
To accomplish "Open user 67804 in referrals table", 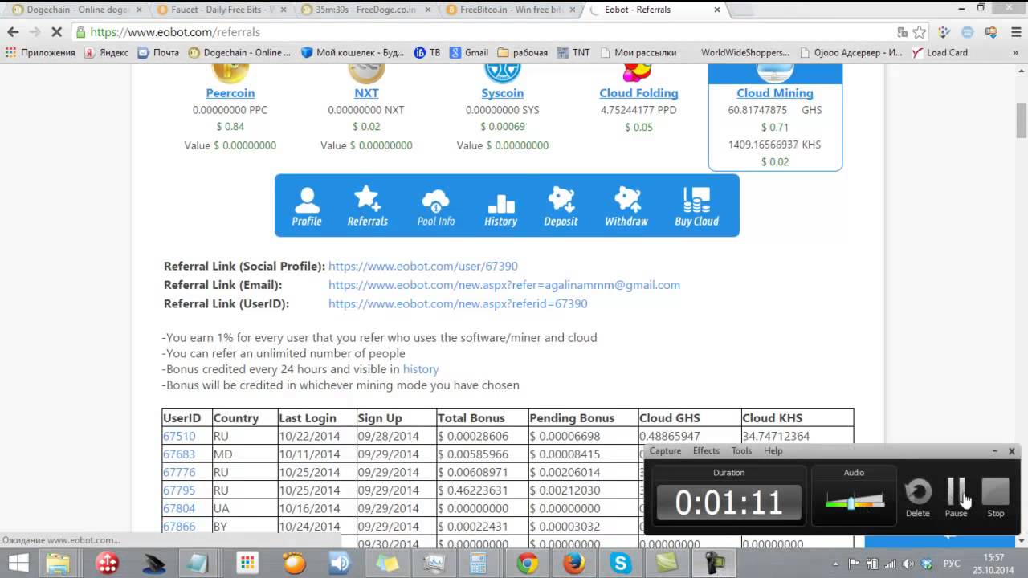I will (x=179, y=509).
